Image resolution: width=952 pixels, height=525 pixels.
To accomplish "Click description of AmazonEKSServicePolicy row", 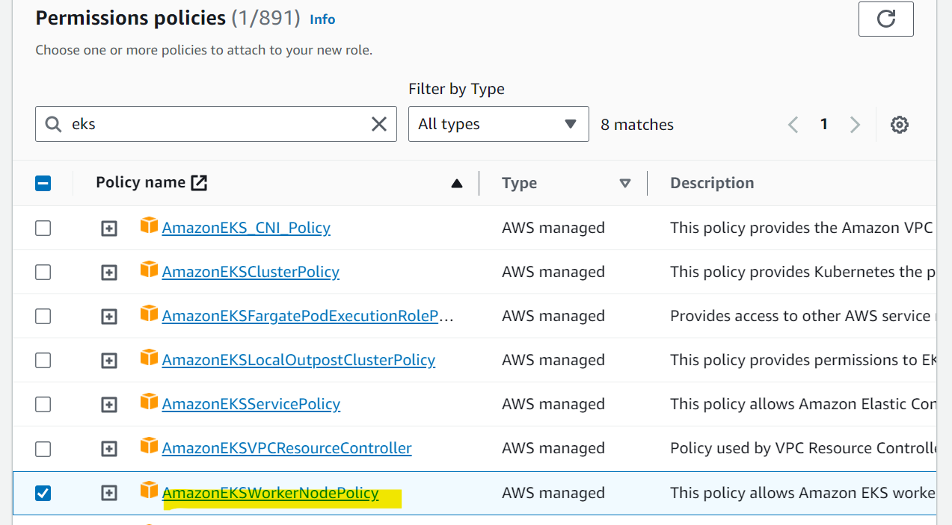I will coord(803,404).
